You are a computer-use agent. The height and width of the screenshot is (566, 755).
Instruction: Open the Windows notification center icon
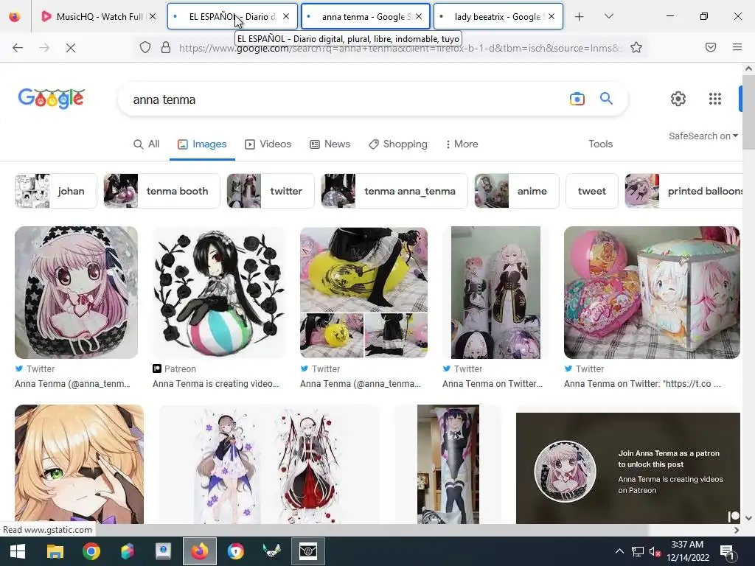[728, 551]
